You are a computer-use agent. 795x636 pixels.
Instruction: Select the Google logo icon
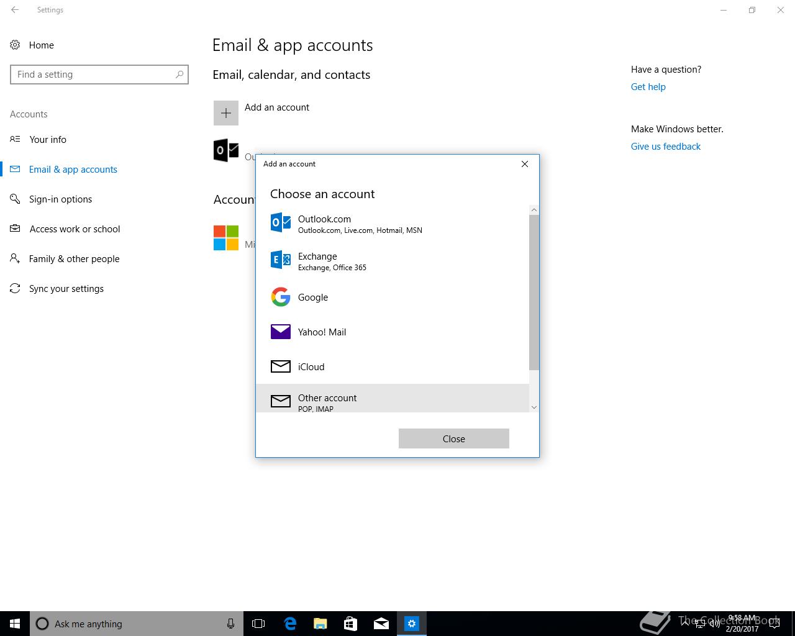coord(281,297)
